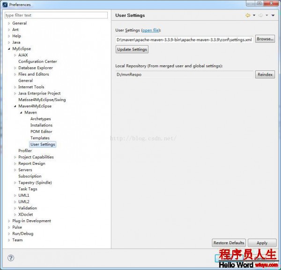Screen dimensions: 281x270
Task: Select POM Editor under Maven
Action: tap(41, 131)
